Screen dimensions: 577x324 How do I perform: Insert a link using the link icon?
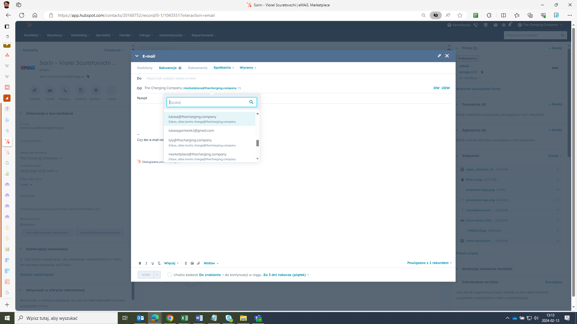click(186, 263)
